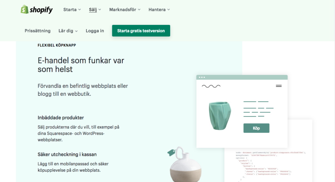The width and height of the screenshot is (335, 182).
Task: Click the Logga in link
Action: (x=95, y=31)
